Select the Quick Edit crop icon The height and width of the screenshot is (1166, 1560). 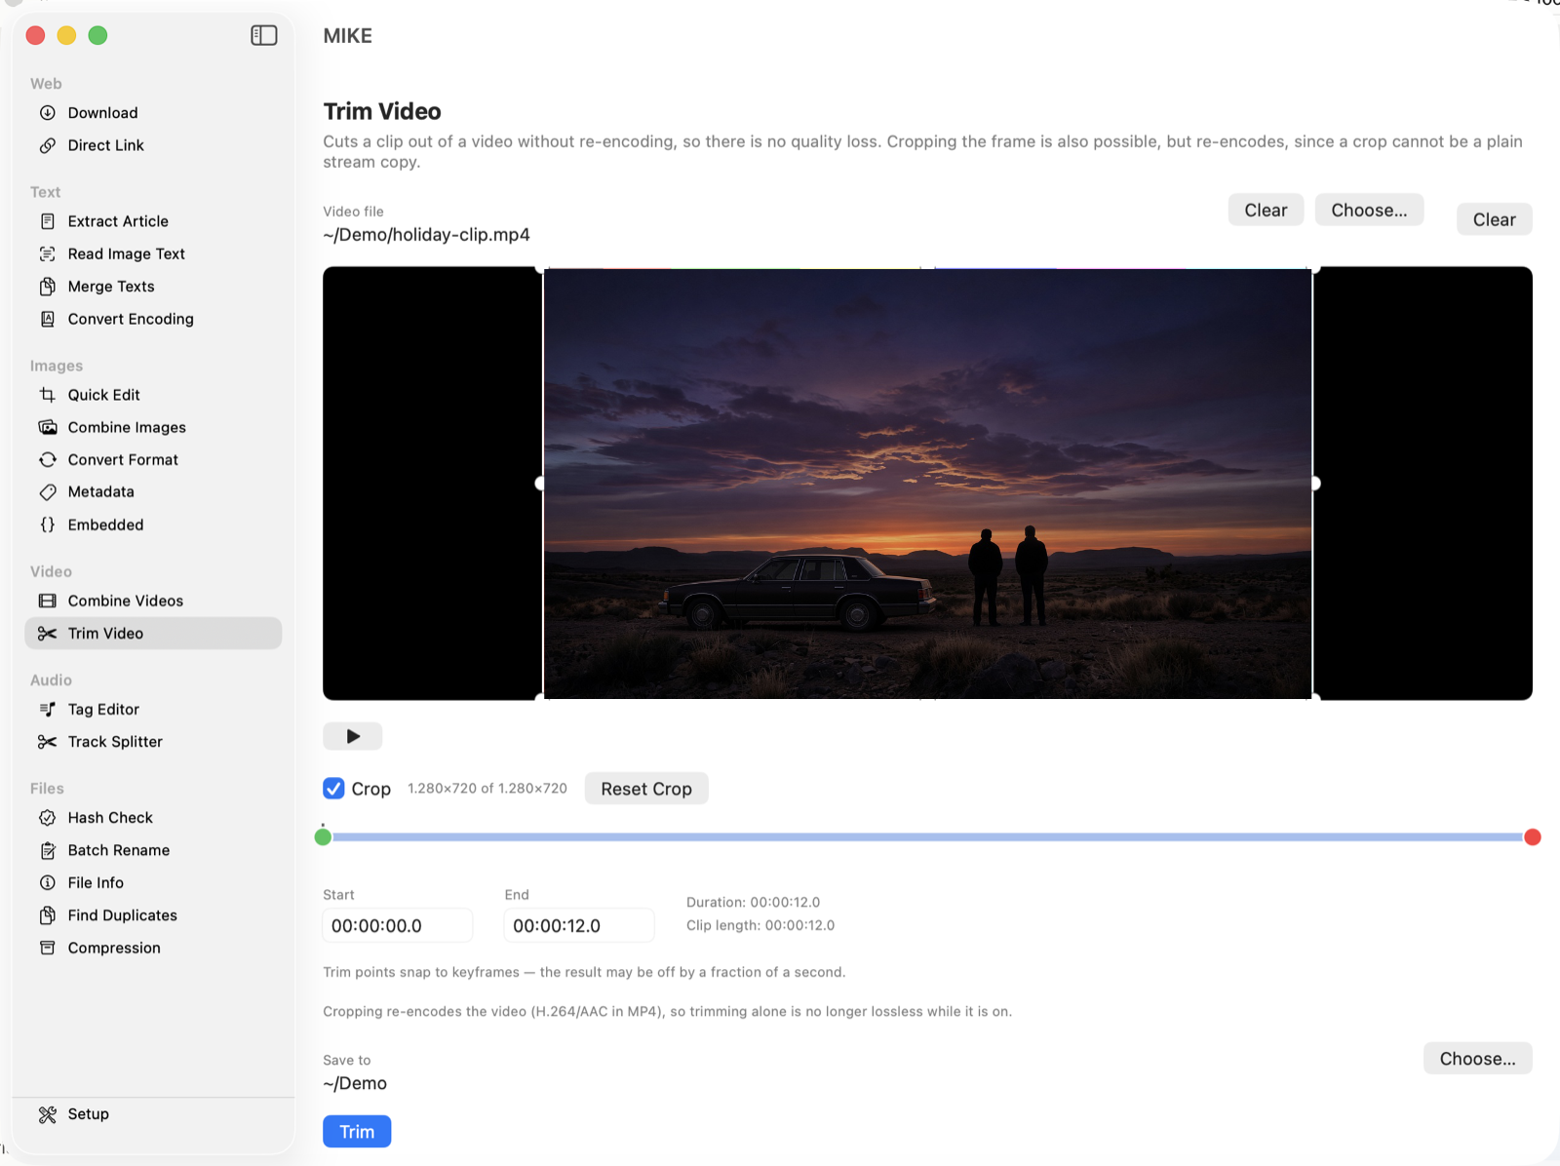(47, 395)
